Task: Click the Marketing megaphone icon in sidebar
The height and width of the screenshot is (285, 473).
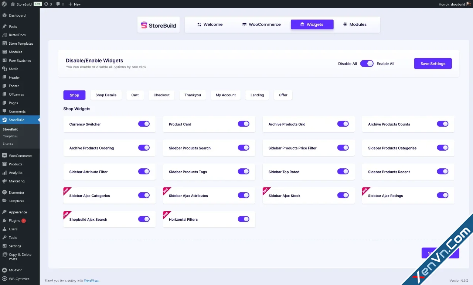Action: point(4,181)
